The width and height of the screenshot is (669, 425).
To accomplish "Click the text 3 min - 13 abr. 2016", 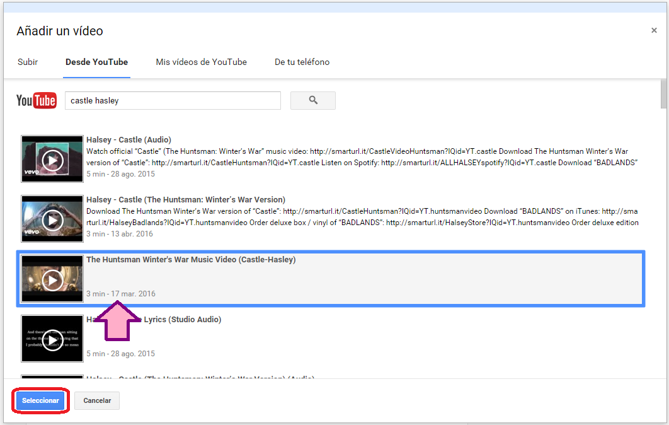I will coord(120,234).
